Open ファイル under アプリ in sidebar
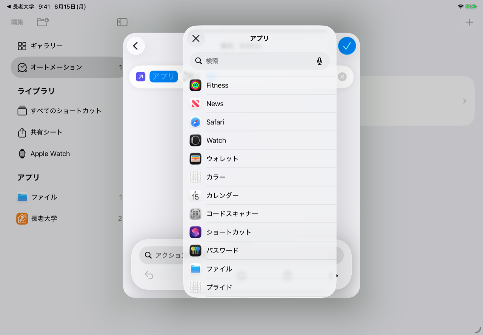483x335 pixels. click(x=68, y=197)
